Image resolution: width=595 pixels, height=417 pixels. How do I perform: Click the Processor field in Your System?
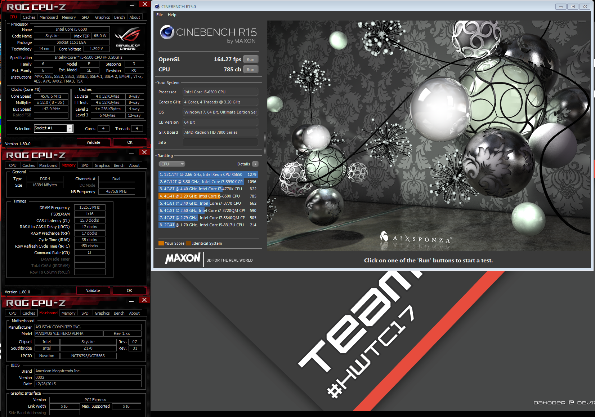[220, 92]
